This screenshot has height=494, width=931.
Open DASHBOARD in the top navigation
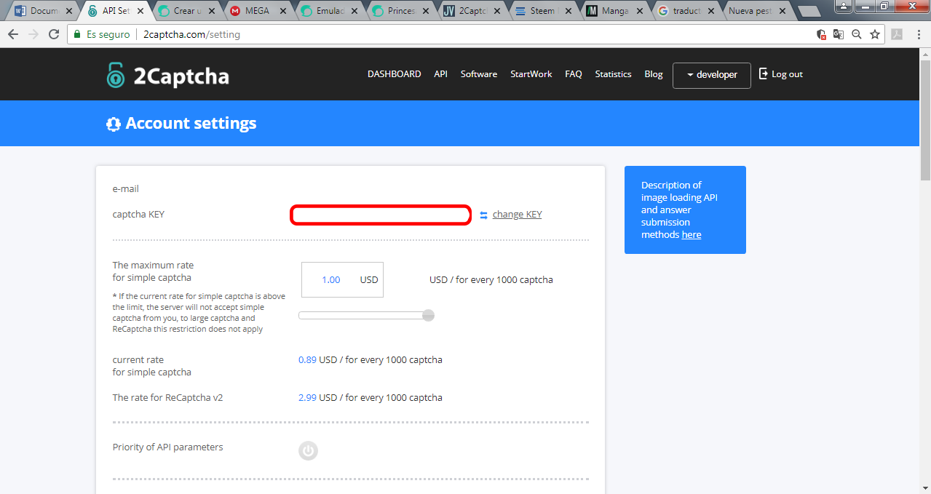coord(394,74)
